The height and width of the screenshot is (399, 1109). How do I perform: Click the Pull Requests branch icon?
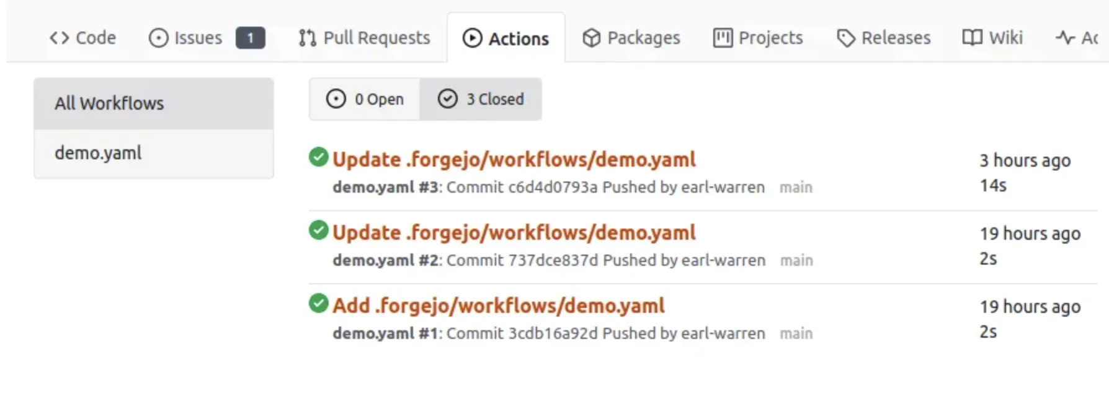tap(307, 38)
